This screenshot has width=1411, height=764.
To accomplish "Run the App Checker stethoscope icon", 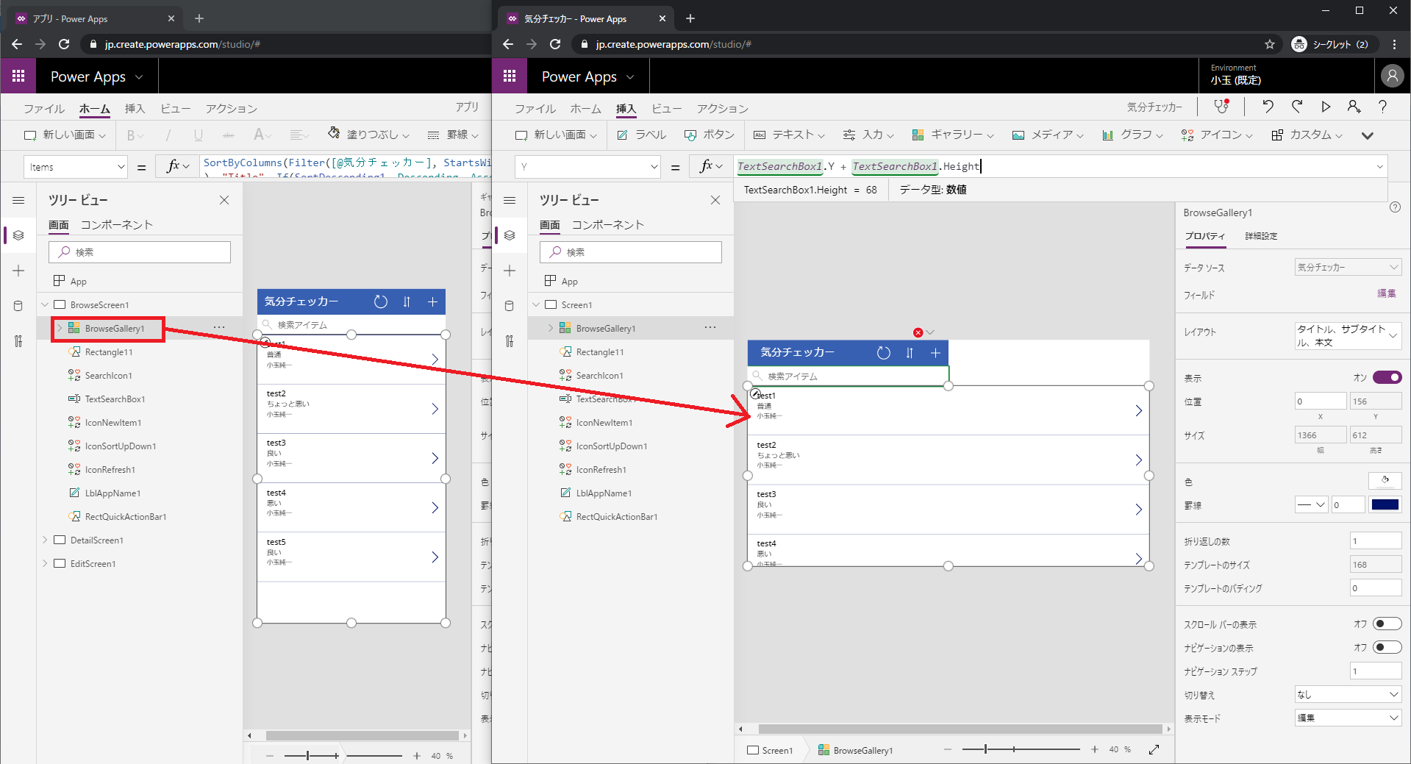I will point(1221,107).
